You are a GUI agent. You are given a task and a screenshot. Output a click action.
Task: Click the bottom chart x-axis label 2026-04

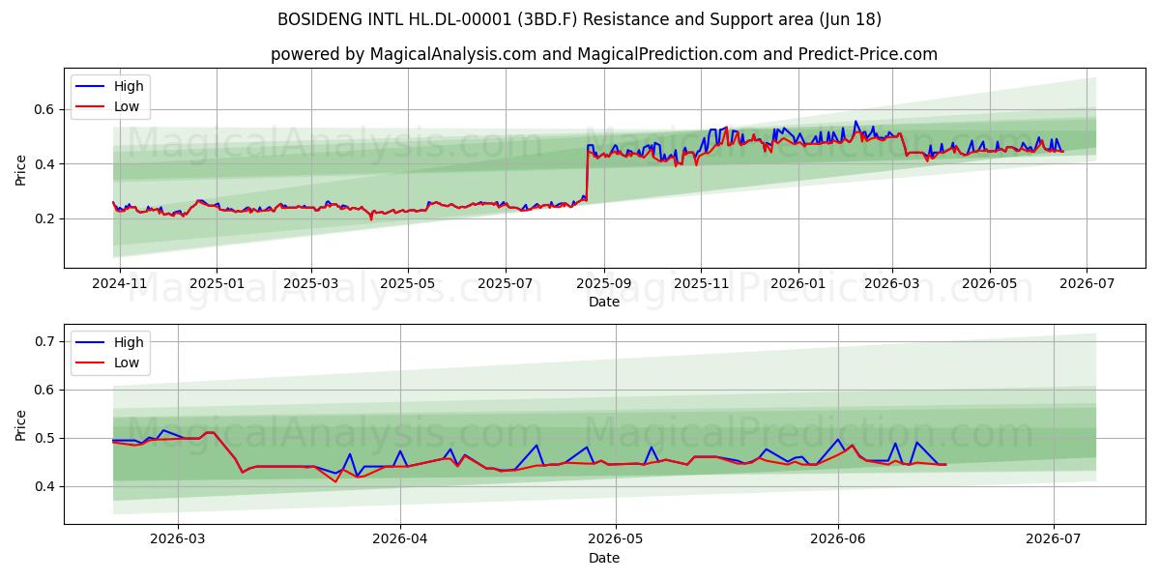point(400,541)
